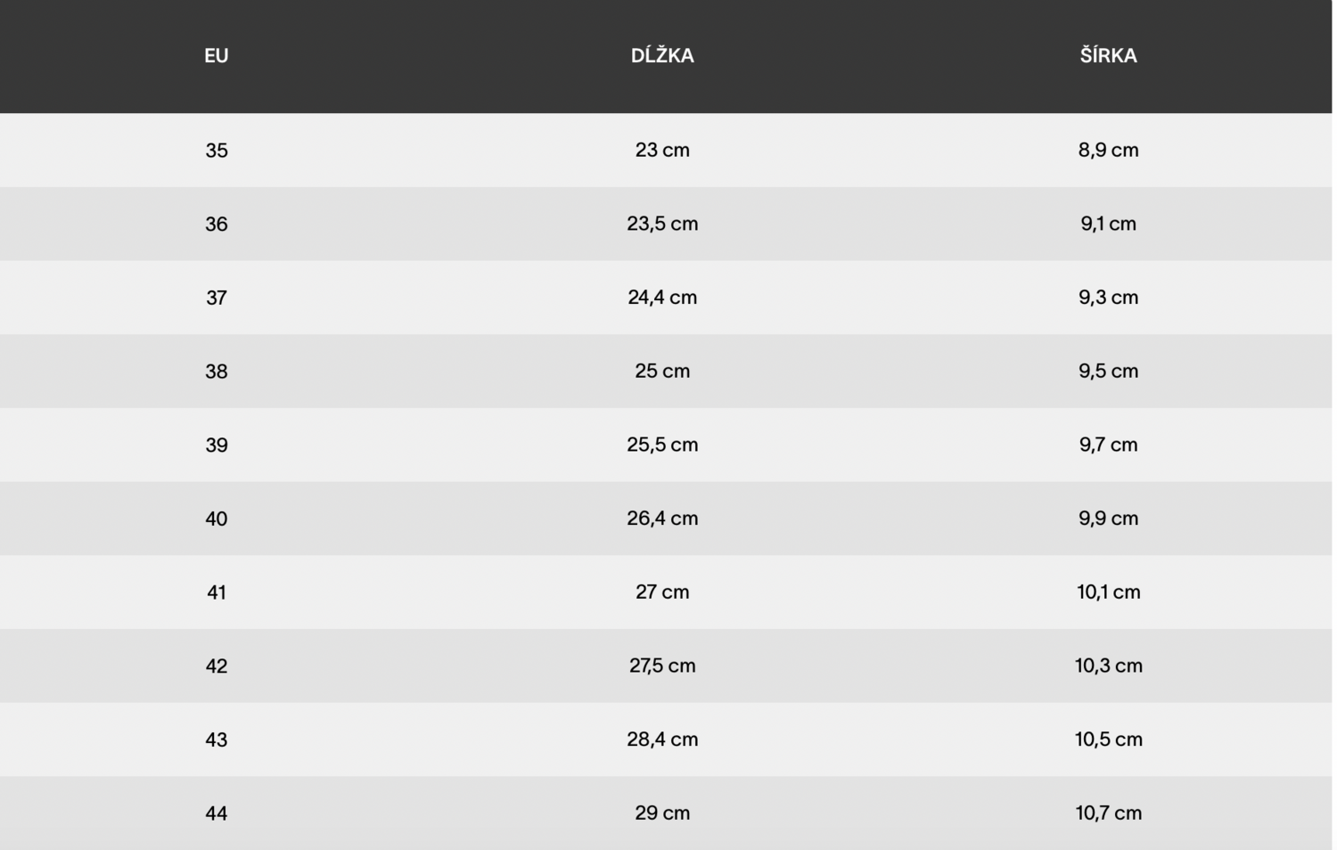Viewport: 1337px width, 850px height.
Task: Select EU size 42 cell
Action: coord(217,666)
